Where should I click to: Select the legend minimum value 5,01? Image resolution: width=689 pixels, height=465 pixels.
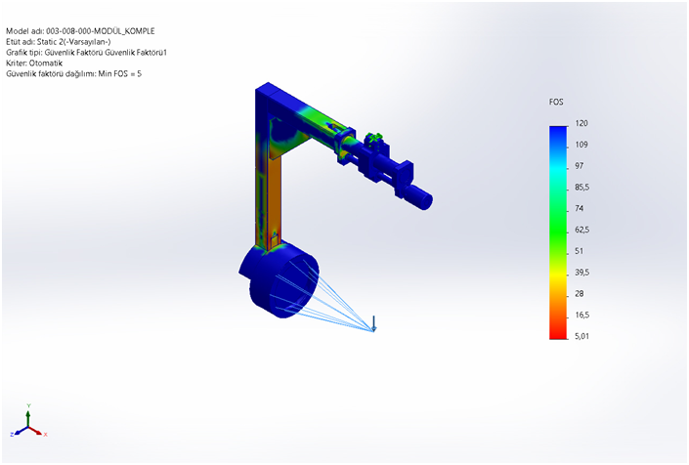pyautogui.click(x=581, y=336)
